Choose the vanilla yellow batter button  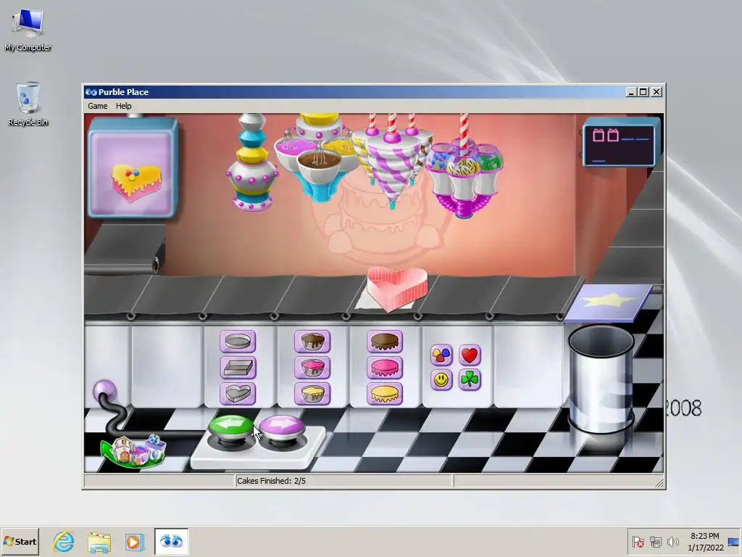pos(312,394)
